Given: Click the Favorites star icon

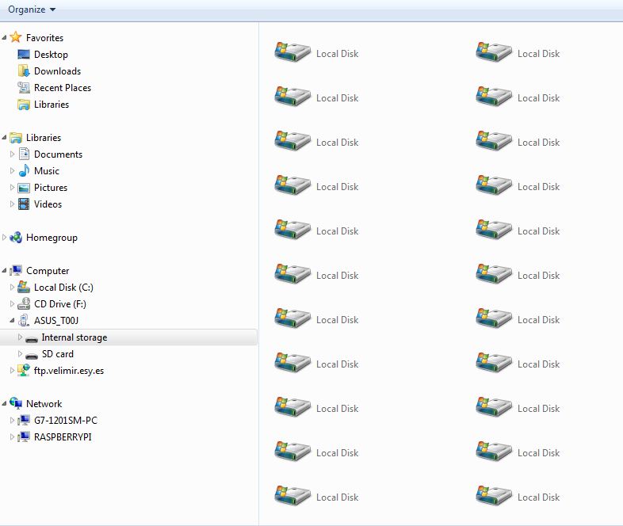Looking at the screenshot, I should point(16,37).
